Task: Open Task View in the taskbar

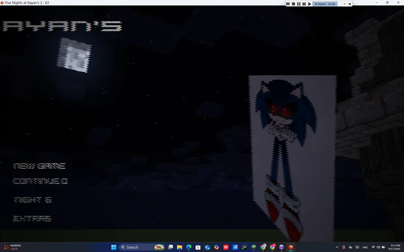Action: [x=170, y=247]
